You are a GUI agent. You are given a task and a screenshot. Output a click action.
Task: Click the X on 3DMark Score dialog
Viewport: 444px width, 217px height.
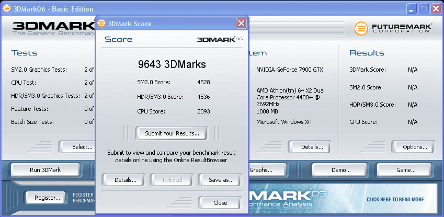[241, 23]
